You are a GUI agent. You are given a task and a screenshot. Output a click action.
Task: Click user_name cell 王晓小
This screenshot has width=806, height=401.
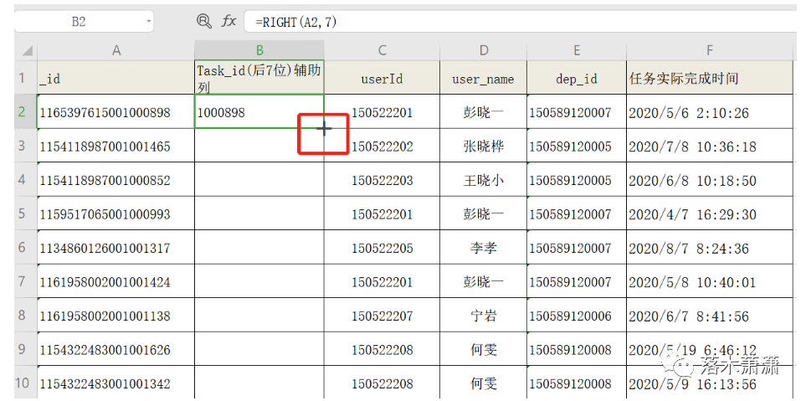(483, 180)
